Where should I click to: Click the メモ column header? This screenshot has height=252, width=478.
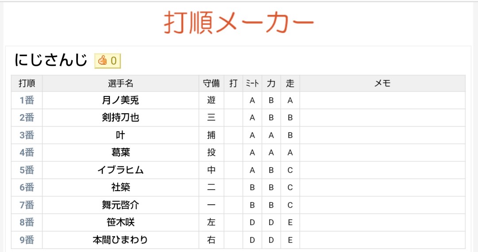coord(382,83)
